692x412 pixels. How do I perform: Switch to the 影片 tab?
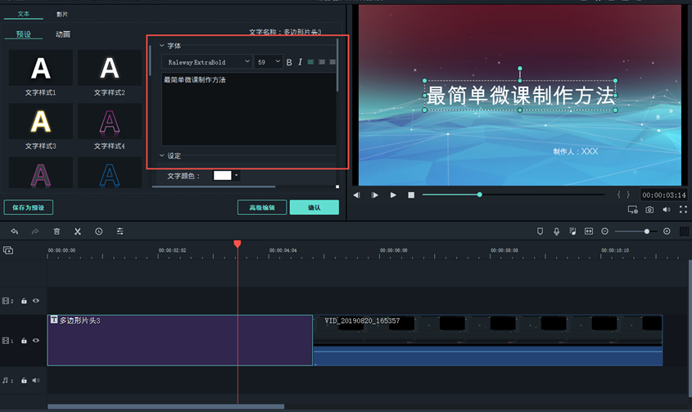point(62,14)
